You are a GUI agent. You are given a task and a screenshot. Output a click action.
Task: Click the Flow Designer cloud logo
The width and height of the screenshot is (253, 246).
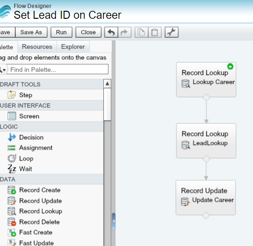pos(5,12)
